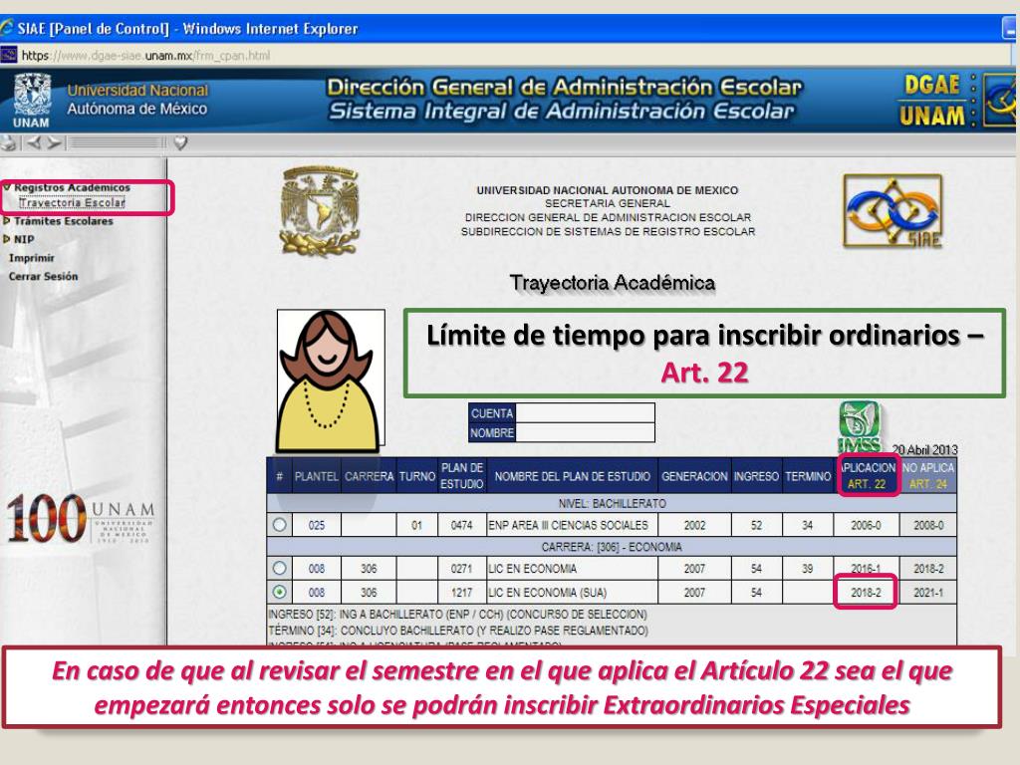Click Cerrar Sesión in the sidebar
The width and height of the screenshot is (1020, 765).
coord(43,276)
